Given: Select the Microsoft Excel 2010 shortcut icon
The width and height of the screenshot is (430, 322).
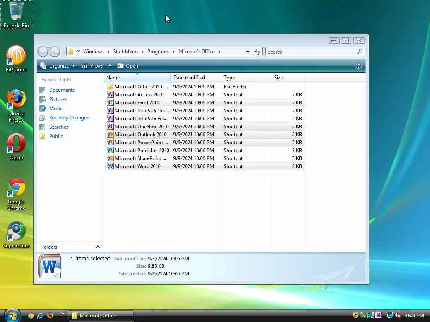Looking at the screenshot, I should point(110,103).
